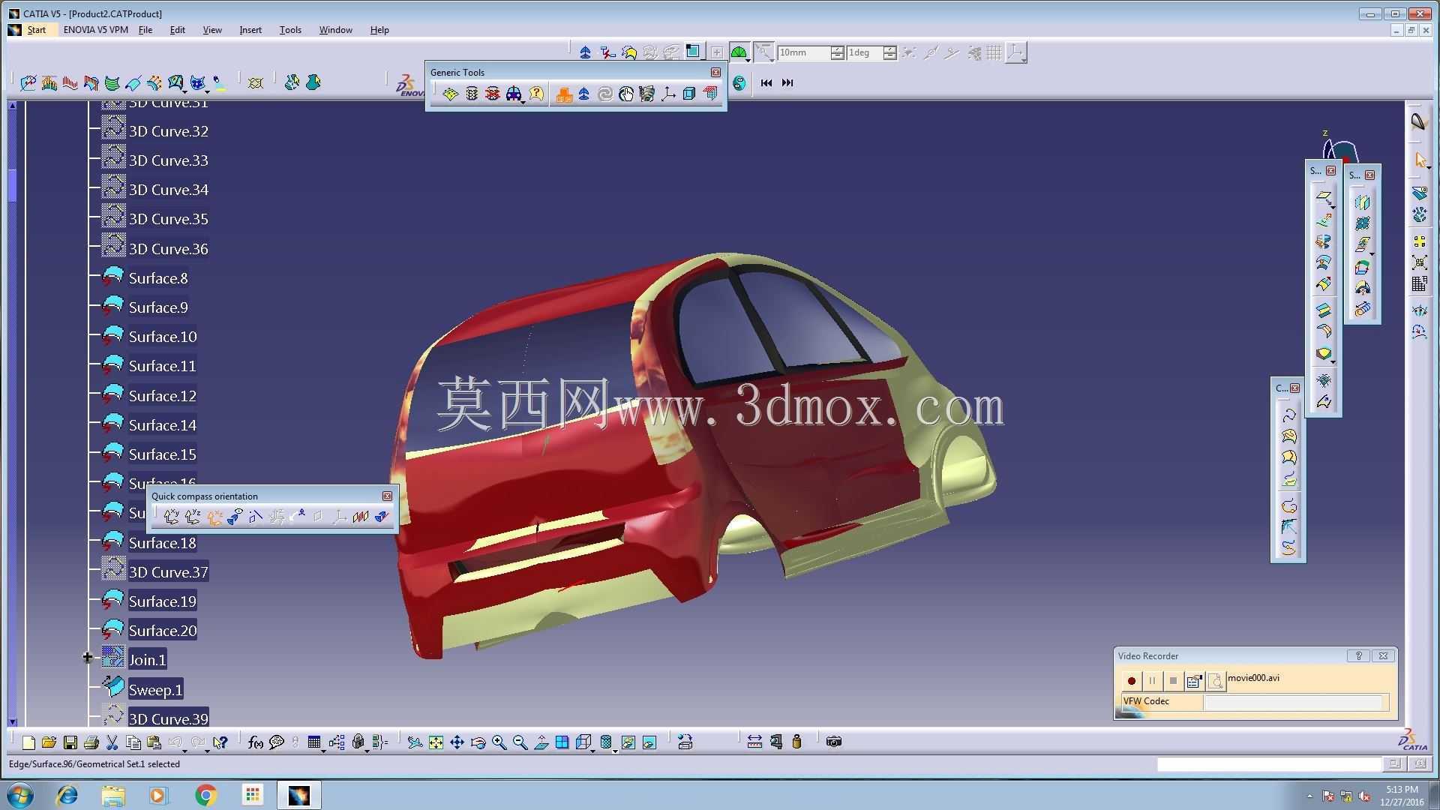
Task: Click the Zoom In magnifier
Action: click(499, 742)
